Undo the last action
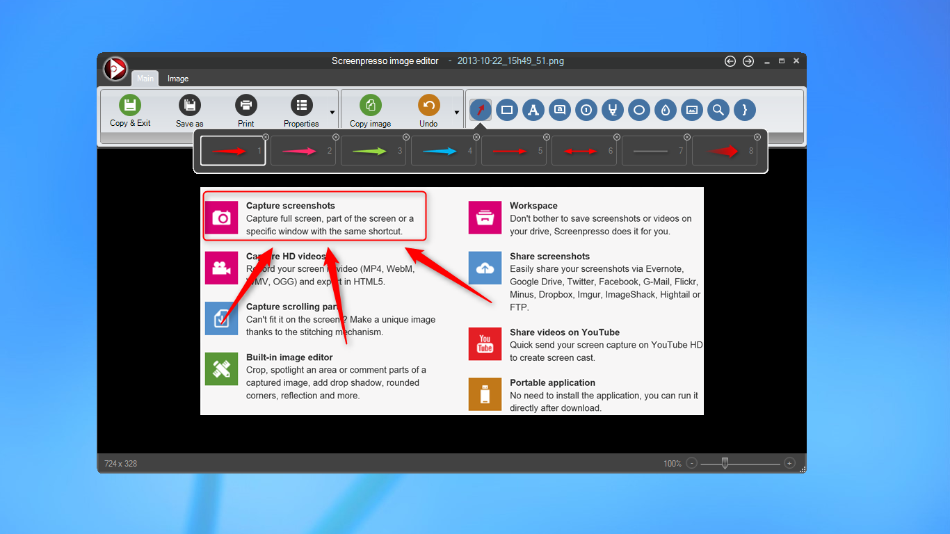The image size is (950, 534). click(x=428, y=111)
